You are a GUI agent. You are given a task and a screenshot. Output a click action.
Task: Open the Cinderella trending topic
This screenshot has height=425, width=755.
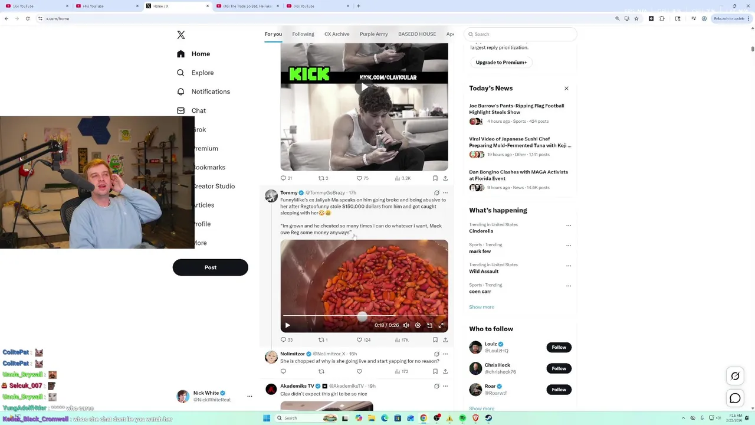[481, 231]
